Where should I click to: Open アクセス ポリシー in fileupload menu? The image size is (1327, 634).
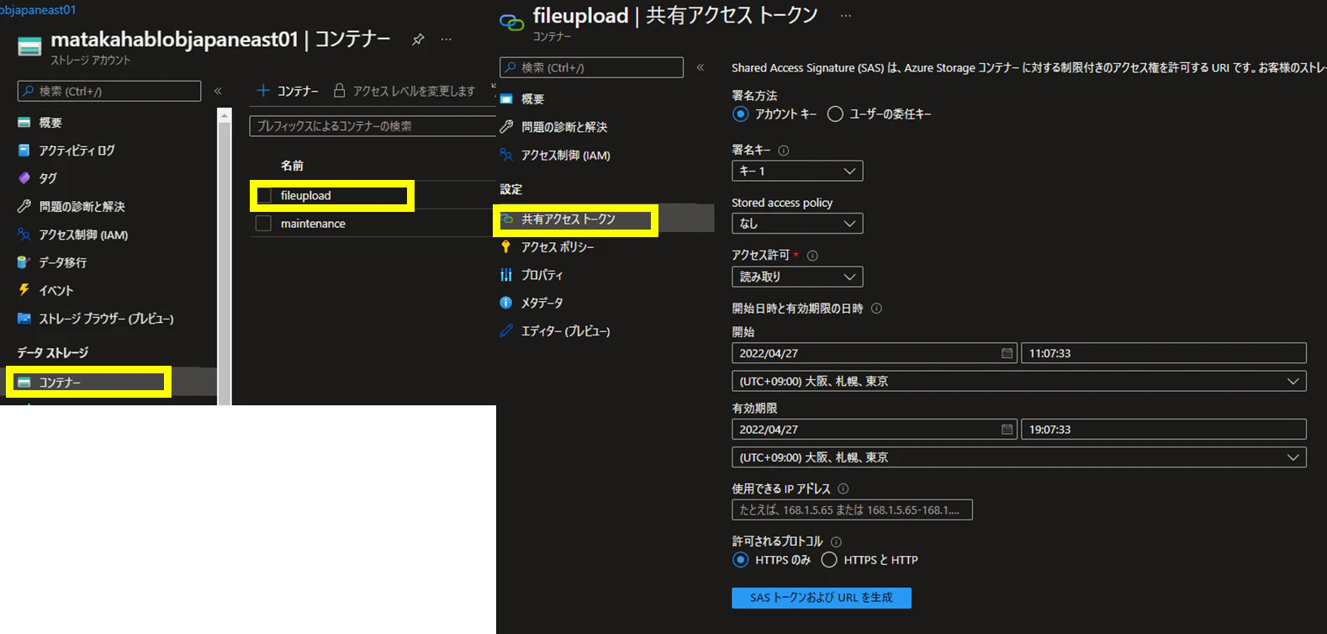(x=557, y=247)
